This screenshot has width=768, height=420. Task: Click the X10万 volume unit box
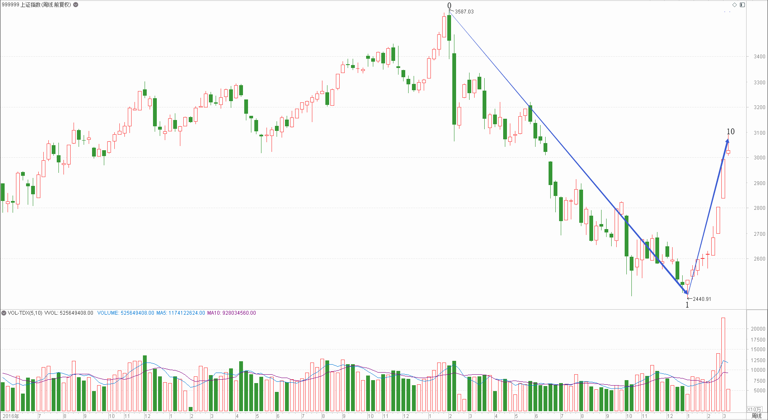tap(754, 409)
